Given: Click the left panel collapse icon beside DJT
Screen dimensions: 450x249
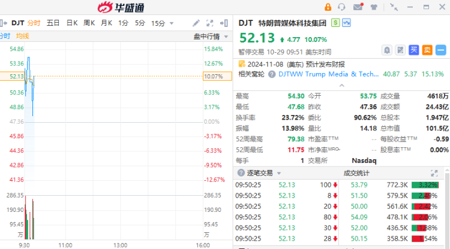Looking at the screenshot, I should (x=4, y=23).
